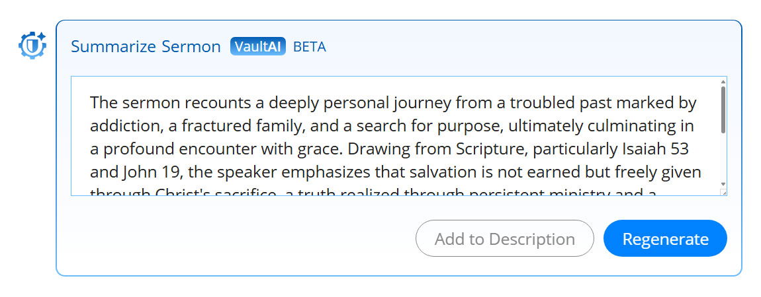The height and width of the screenshot is (297, 761).
Task: Click the summary scrollbar up arrow
Action: (723, 81)
